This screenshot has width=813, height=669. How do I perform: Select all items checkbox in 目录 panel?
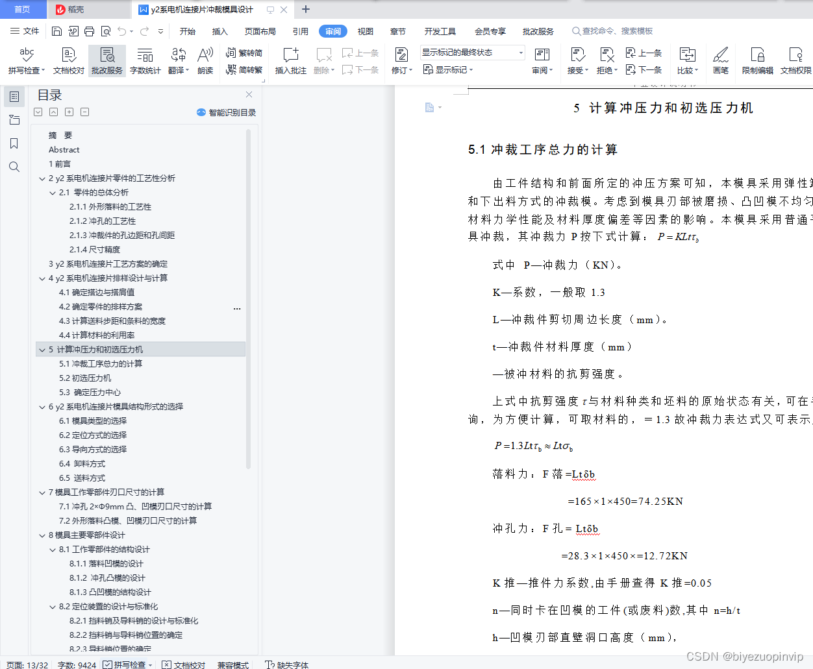pos(38,112)
